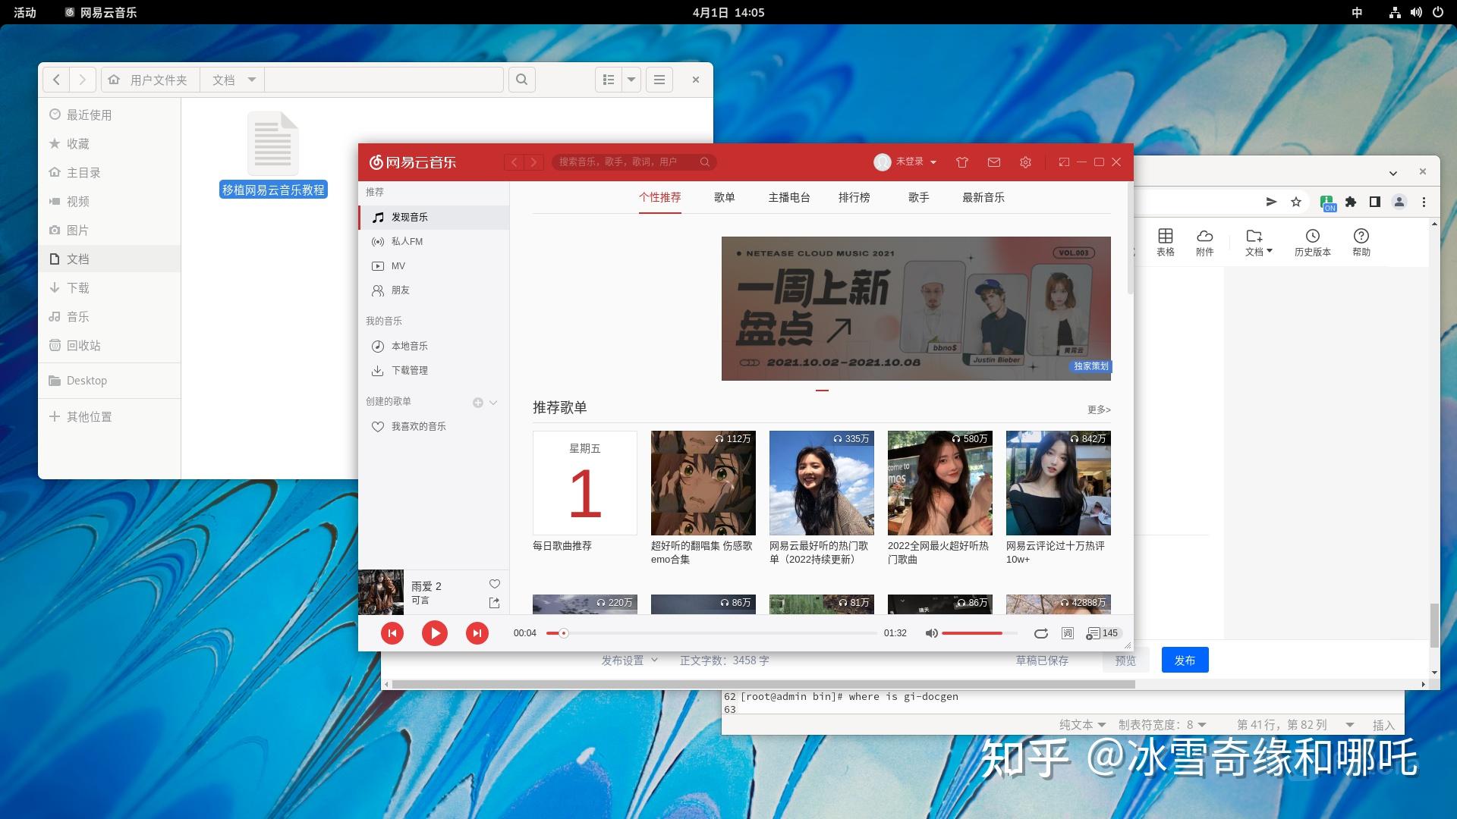Open the now-playing album cover thumbnail
Viewport: 1457px width, 819px height.
click(x=381, y=592)
